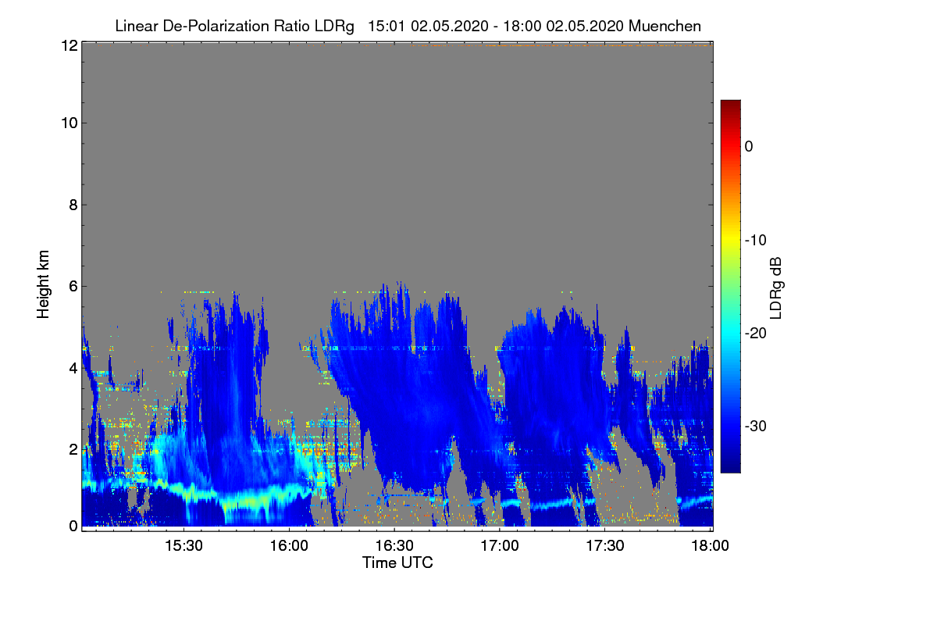Click the "-20" value on the colorbar
937x625 pixels.
[x=756, y=333]
